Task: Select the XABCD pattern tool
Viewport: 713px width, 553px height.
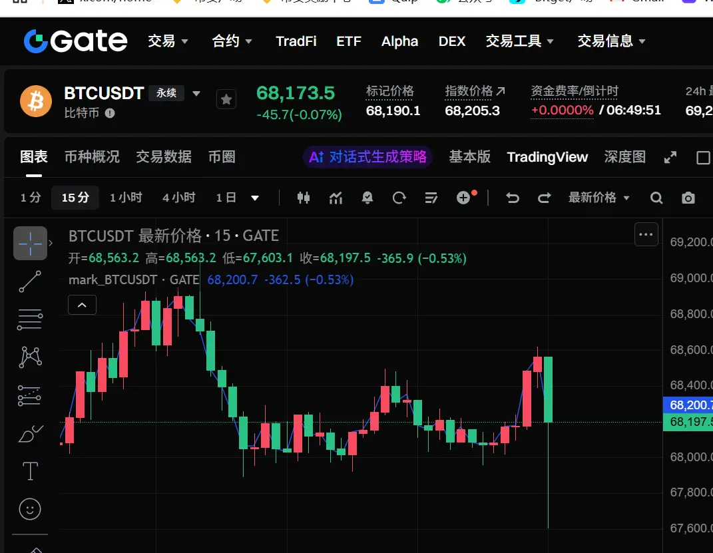Action: (30, 357)
